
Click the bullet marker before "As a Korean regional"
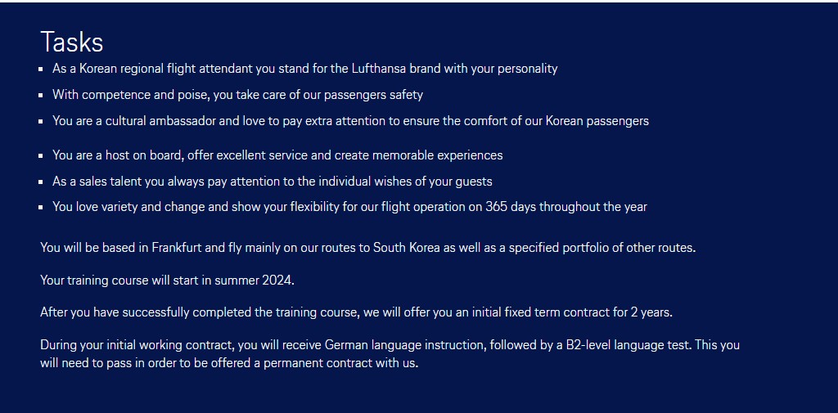[41, 70]
